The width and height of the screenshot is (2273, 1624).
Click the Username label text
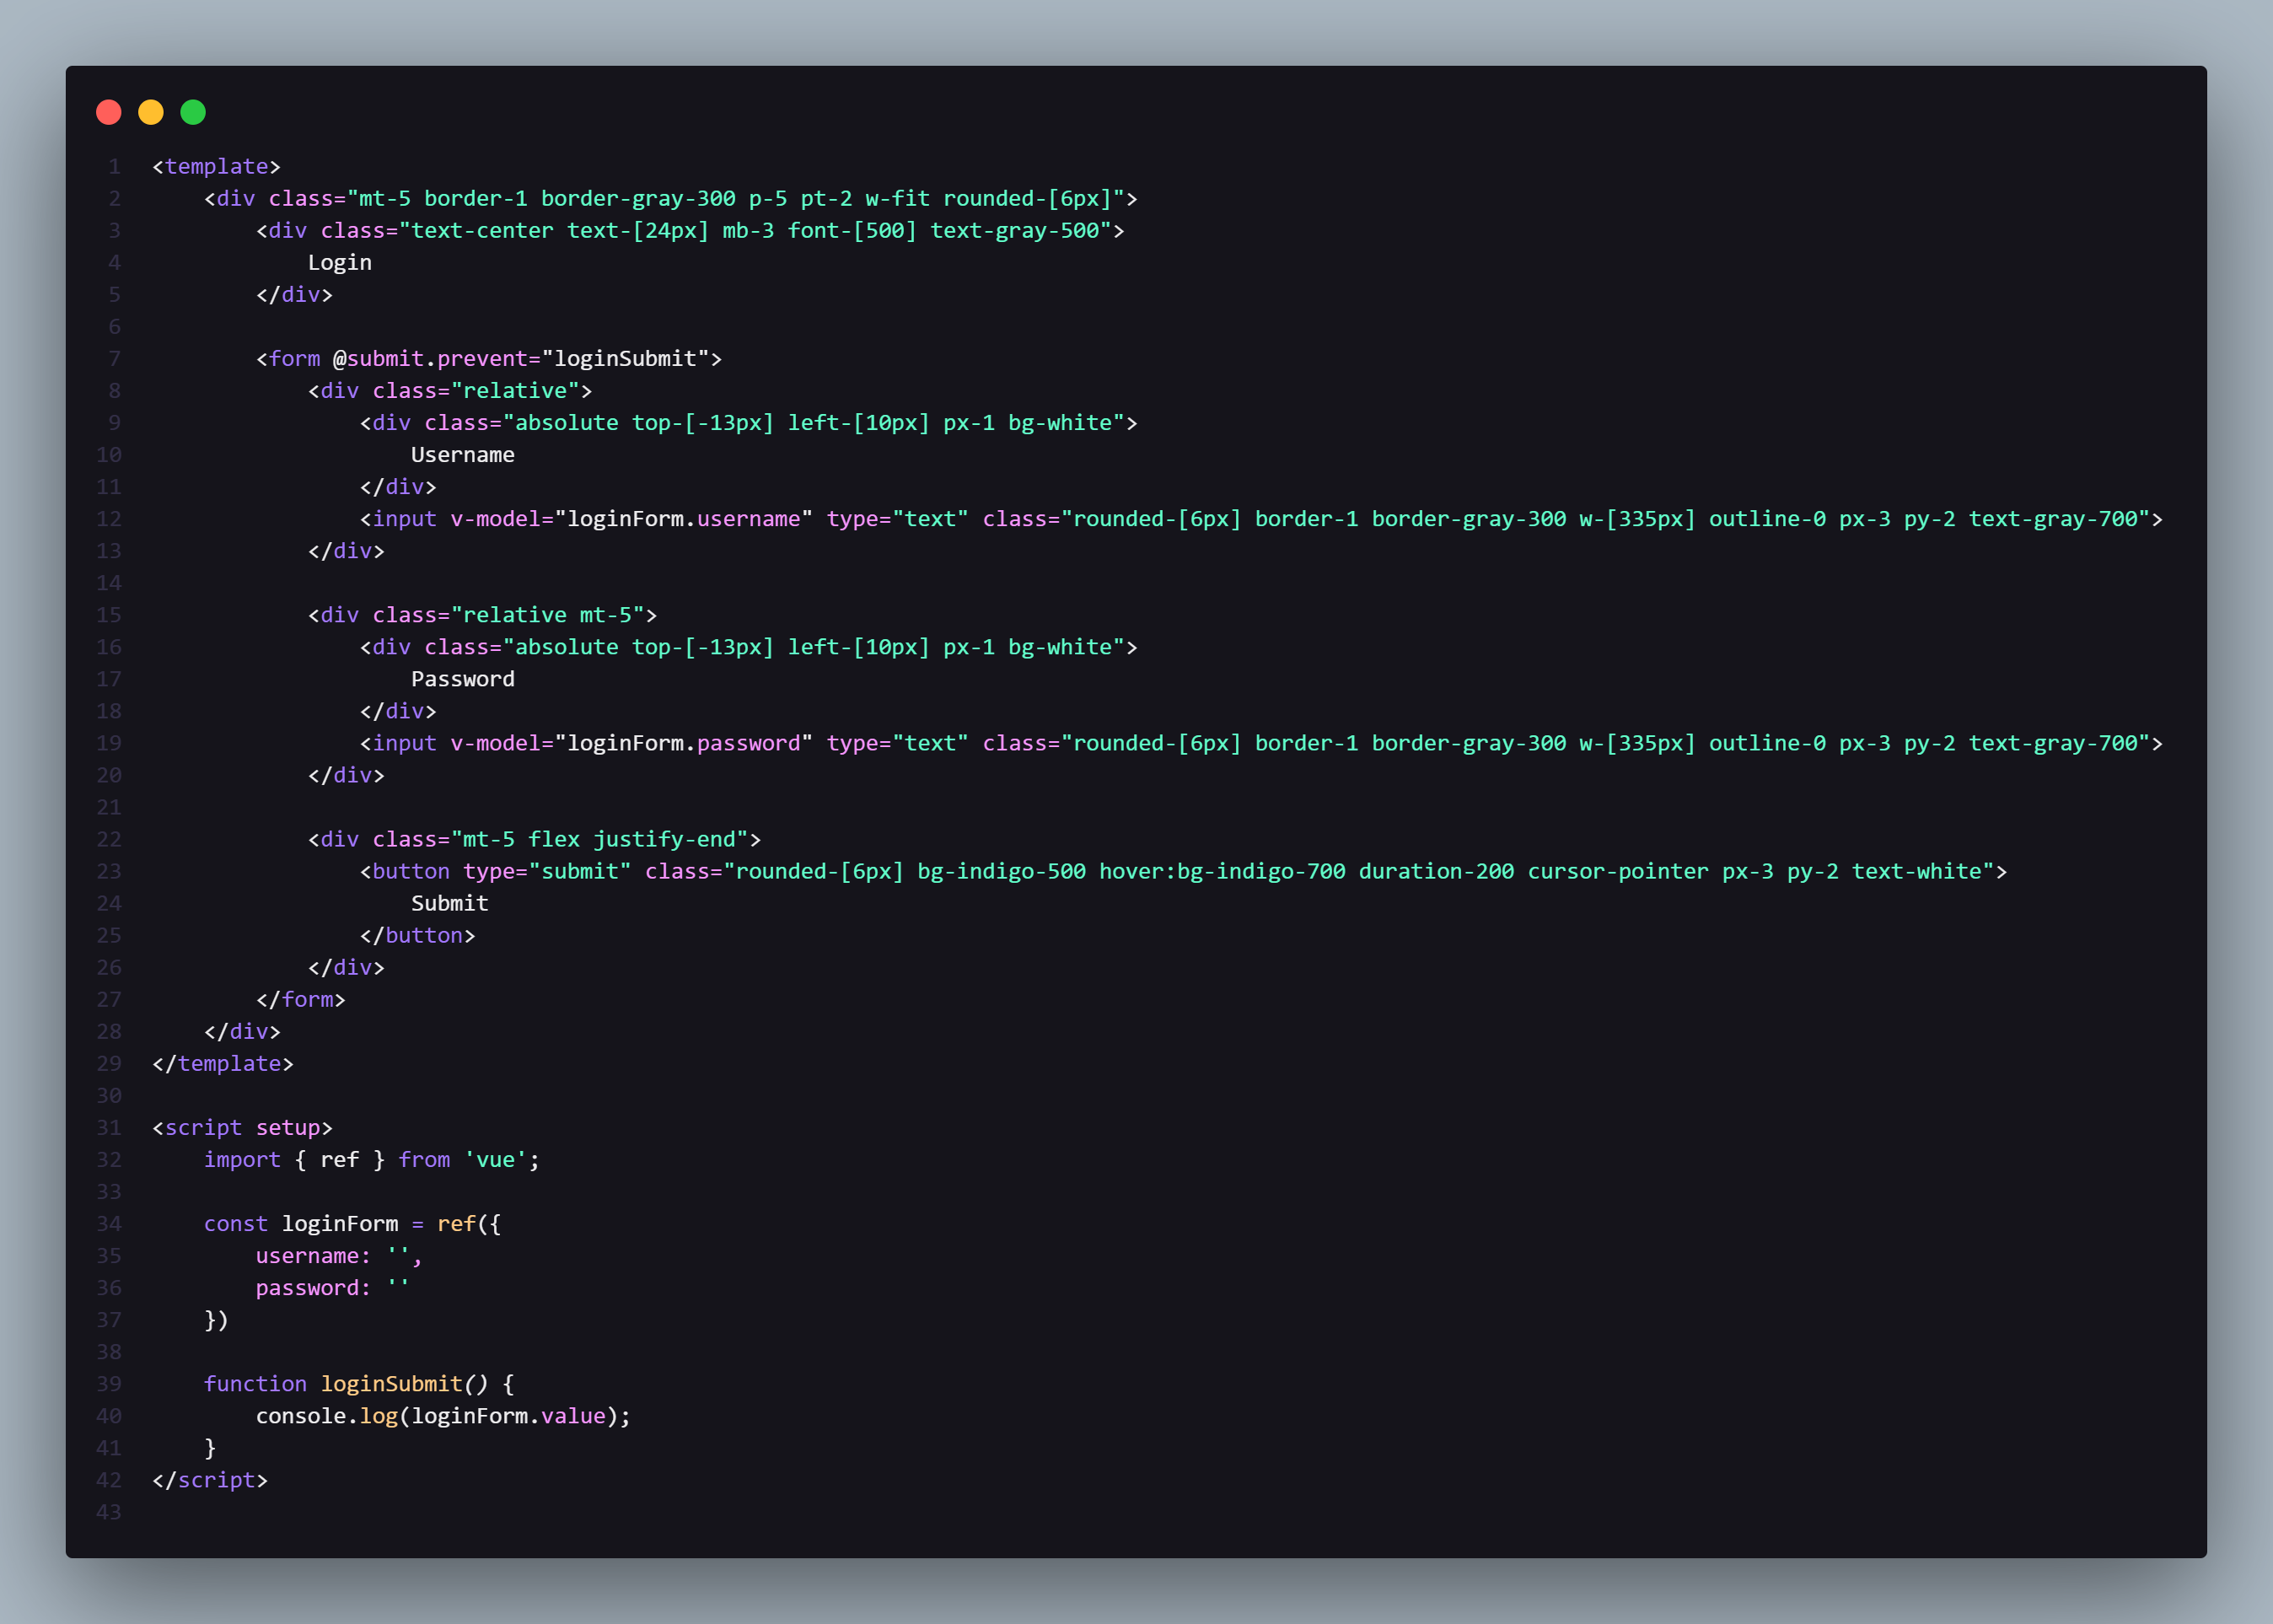tap(462, 455)
